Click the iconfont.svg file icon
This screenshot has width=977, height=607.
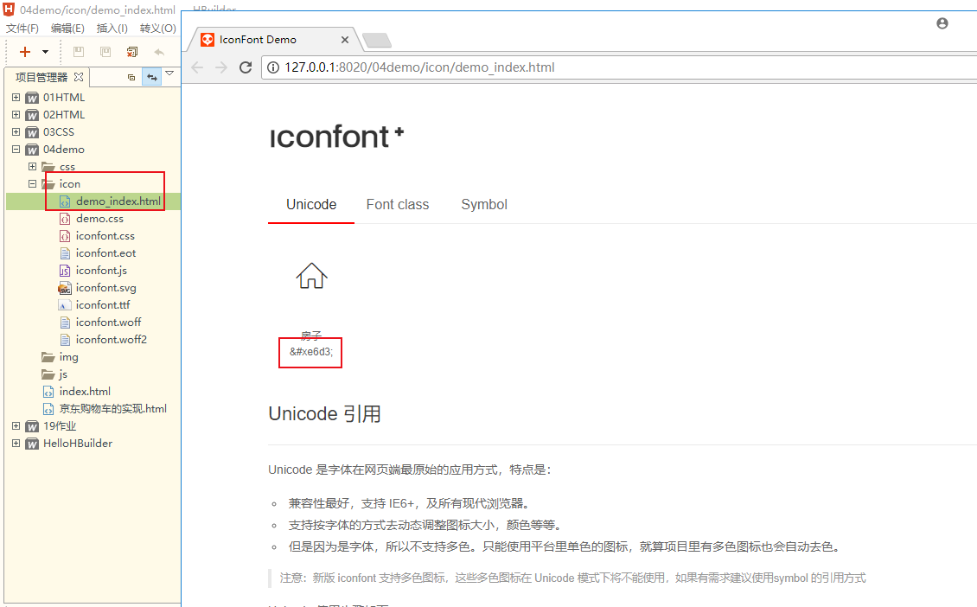coord(65,288)
